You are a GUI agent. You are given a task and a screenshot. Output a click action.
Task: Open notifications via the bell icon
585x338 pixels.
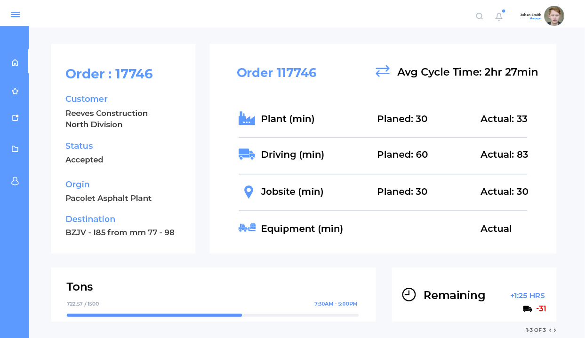(x=498, y=16)
